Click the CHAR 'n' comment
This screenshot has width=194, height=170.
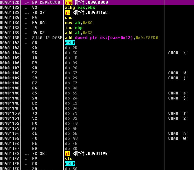pos(178,133)
